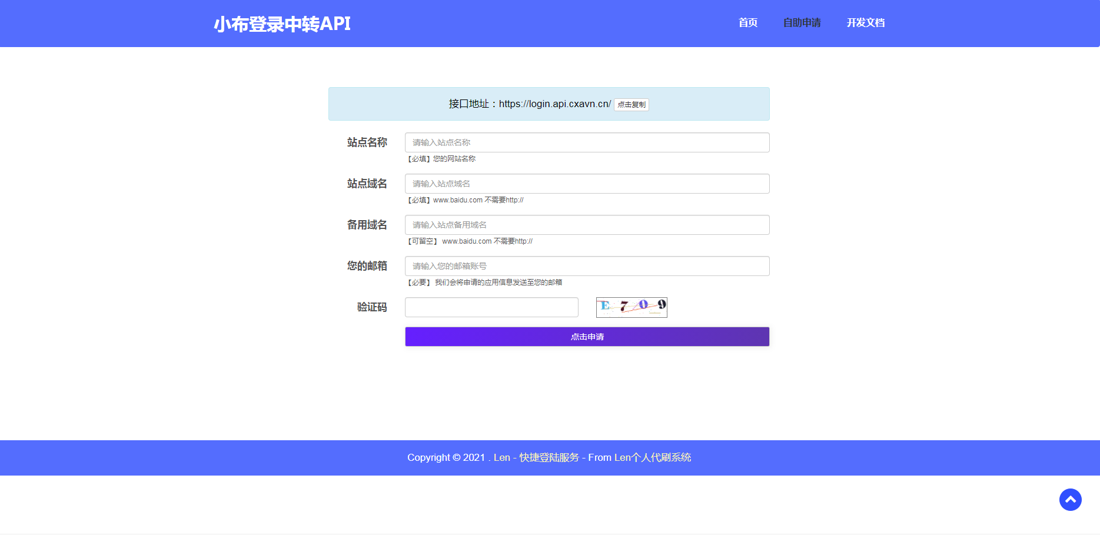Open the 开发文档 nav link
Screen dimensions: 1100x535
pos(865,23)
